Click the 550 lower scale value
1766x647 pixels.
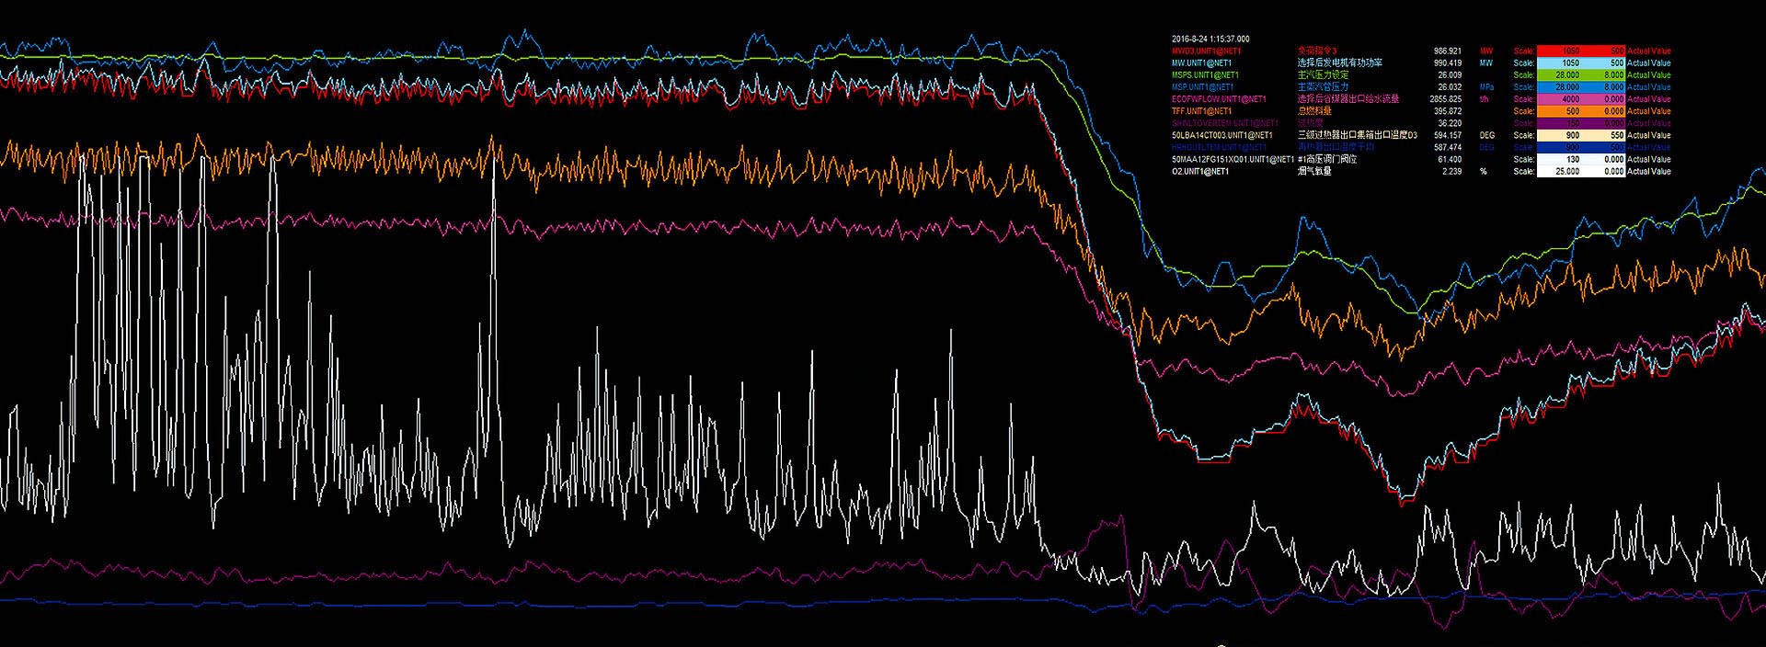point(1615,135)
